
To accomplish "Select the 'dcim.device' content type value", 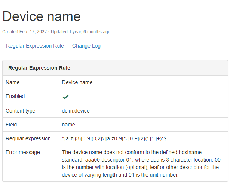I will pos(76,111).
